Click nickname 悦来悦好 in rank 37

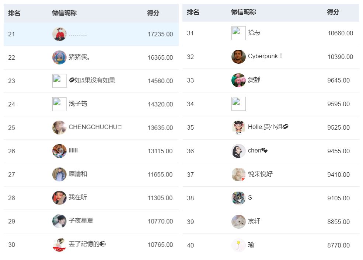coord(260,174)
